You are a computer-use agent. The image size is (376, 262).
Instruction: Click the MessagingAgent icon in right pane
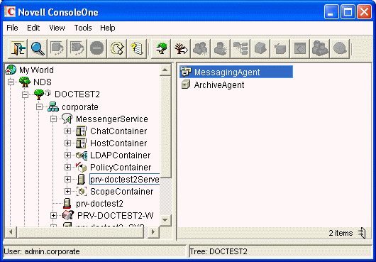coord(186,72)
